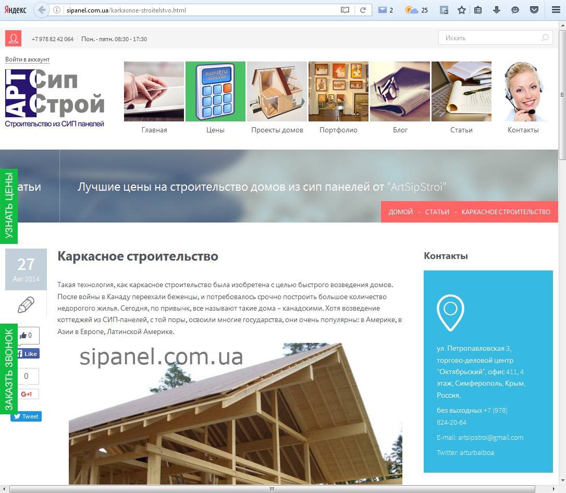Click the green ЗАКАЗАТЬ ЗВОНОК side tab
Viewport: 566px width, 493px height.
point(9,369)
